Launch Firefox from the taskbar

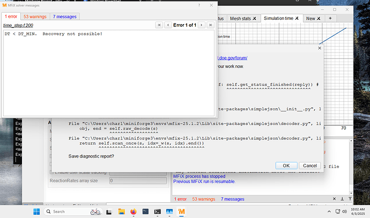pos(134,212)
